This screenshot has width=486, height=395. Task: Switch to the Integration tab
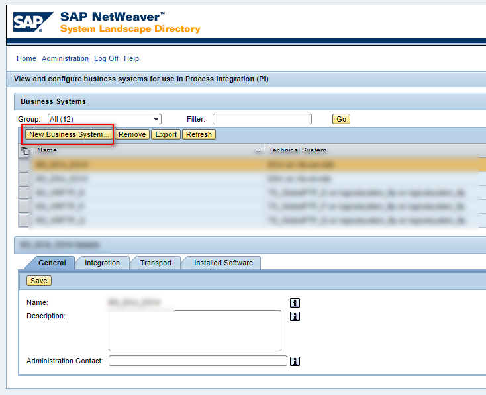pyautogui.click(x=102, y=263)
